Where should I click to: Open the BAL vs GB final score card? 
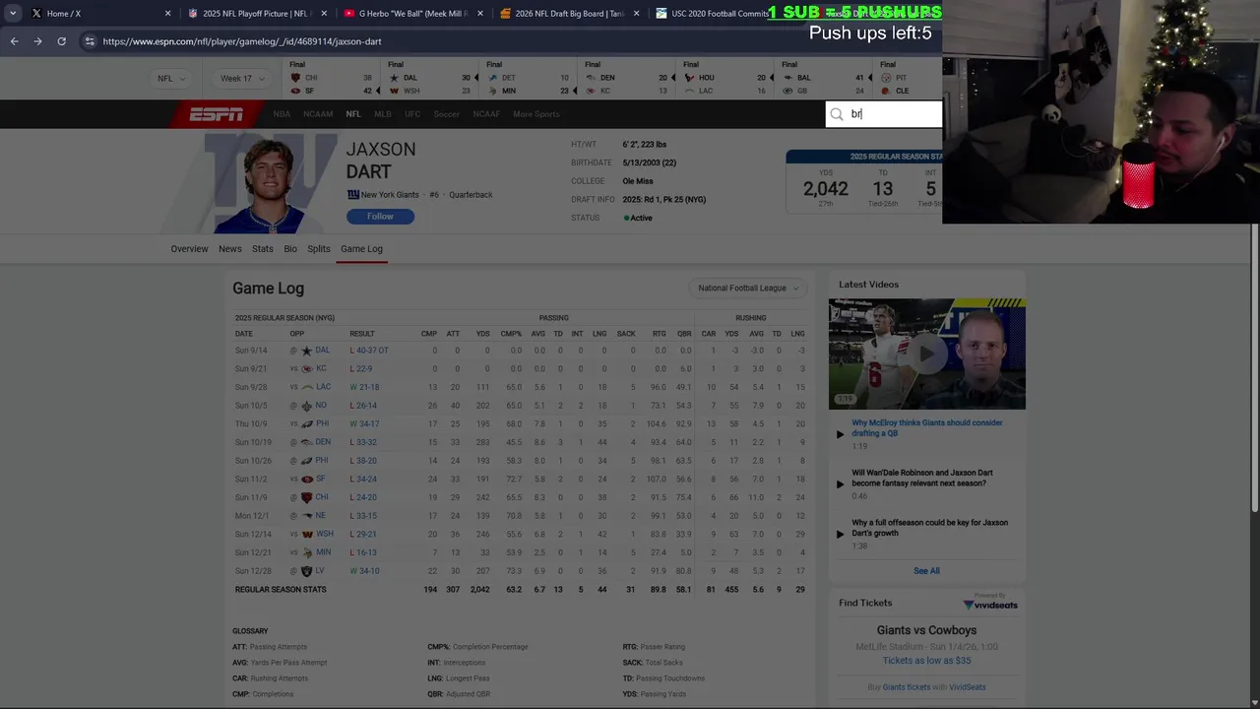824,79
